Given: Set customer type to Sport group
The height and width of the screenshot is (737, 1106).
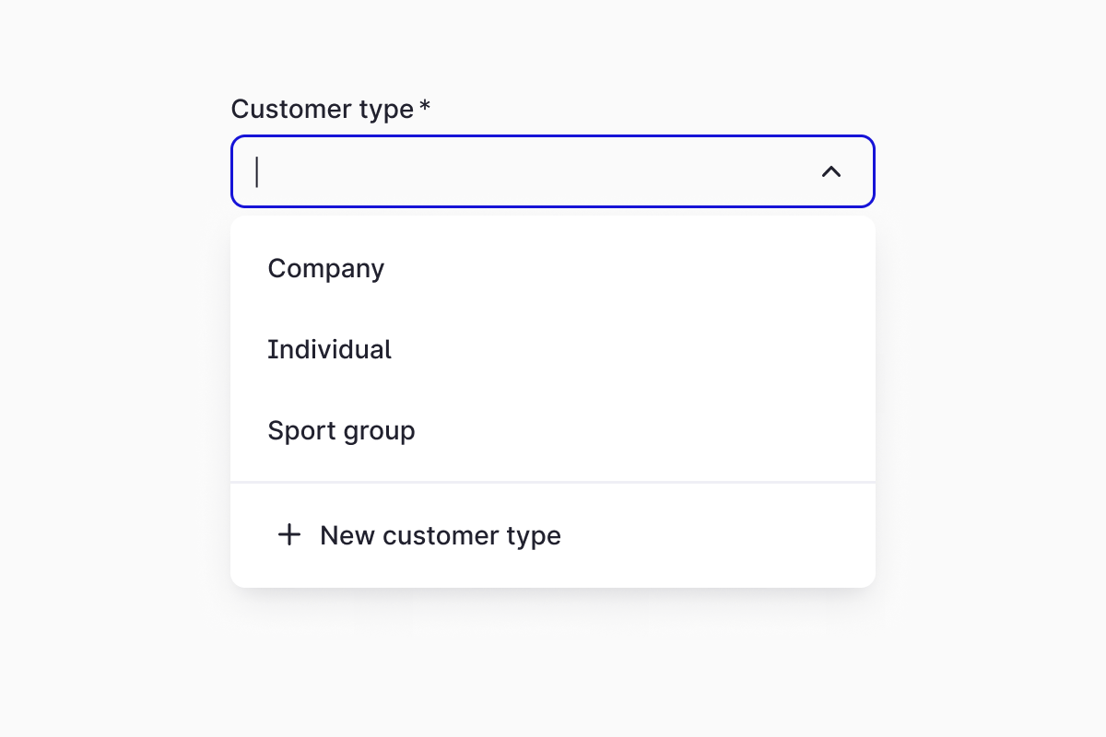Looking at the screenshot, I should 341,431.
